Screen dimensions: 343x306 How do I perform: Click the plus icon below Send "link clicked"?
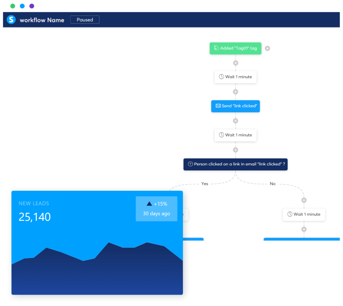[x=235, y=121]
